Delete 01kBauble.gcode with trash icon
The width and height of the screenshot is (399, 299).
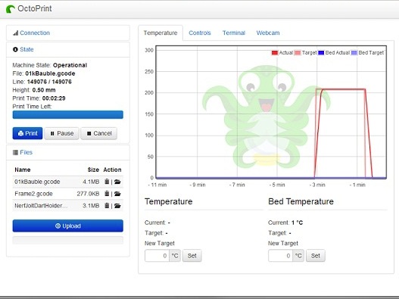107,182
